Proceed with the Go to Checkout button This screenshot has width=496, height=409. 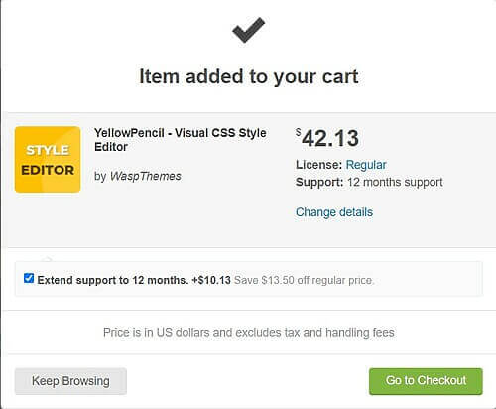coord(426,381)
